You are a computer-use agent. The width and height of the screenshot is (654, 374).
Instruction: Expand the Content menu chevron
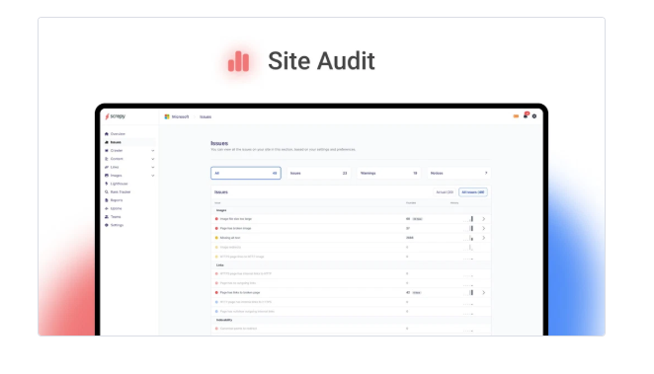point(153,159)
